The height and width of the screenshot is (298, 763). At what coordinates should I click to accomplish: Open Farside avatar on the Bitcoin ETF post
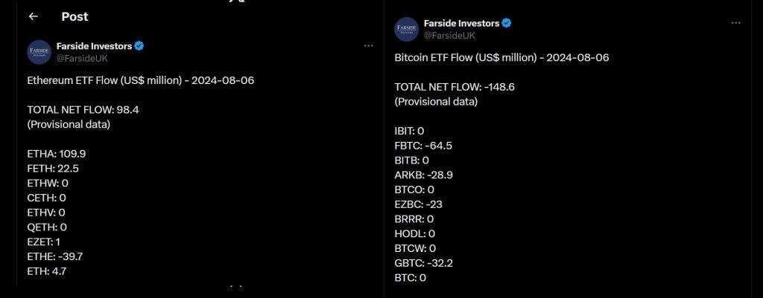(x=406, y=29)
